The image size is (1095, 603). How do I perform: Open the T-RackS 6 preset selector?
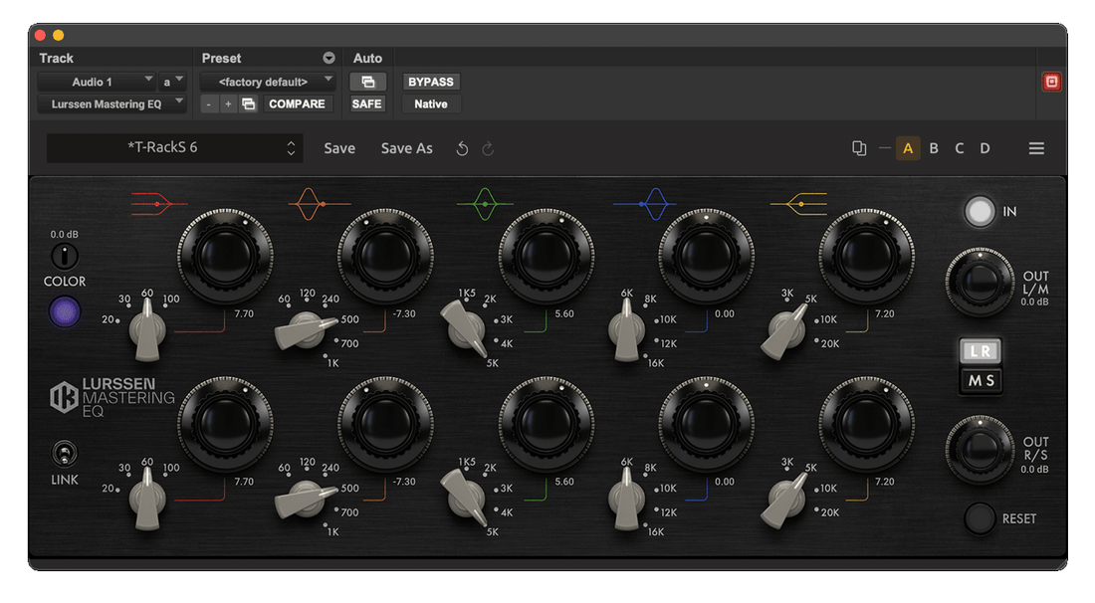point(174,148)
